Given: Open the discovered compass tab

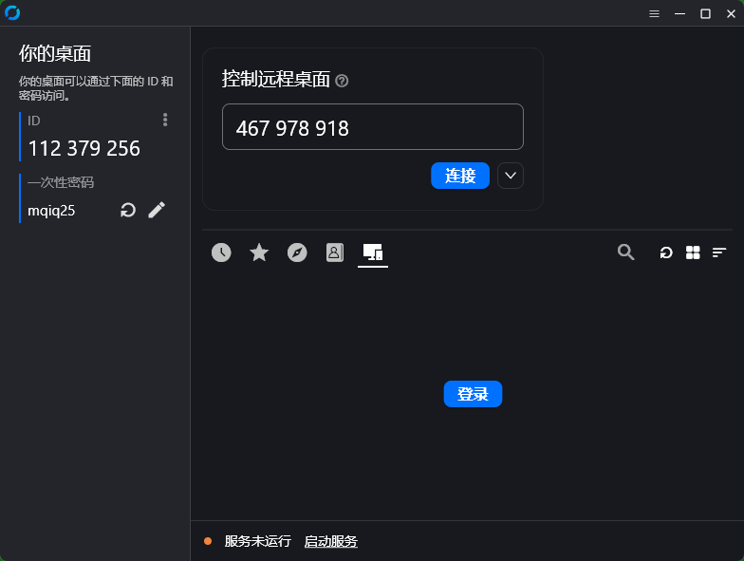Looking at the screenshot, I should coord(297,252).
